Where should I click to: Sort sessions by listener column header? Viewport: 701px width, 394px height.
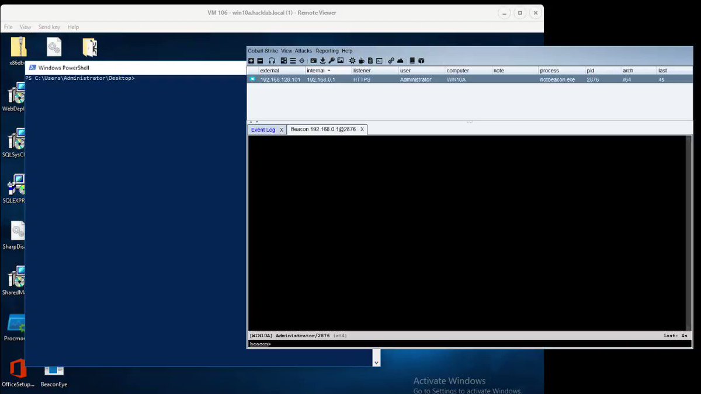pyautogui.click(x=375, y=71)
